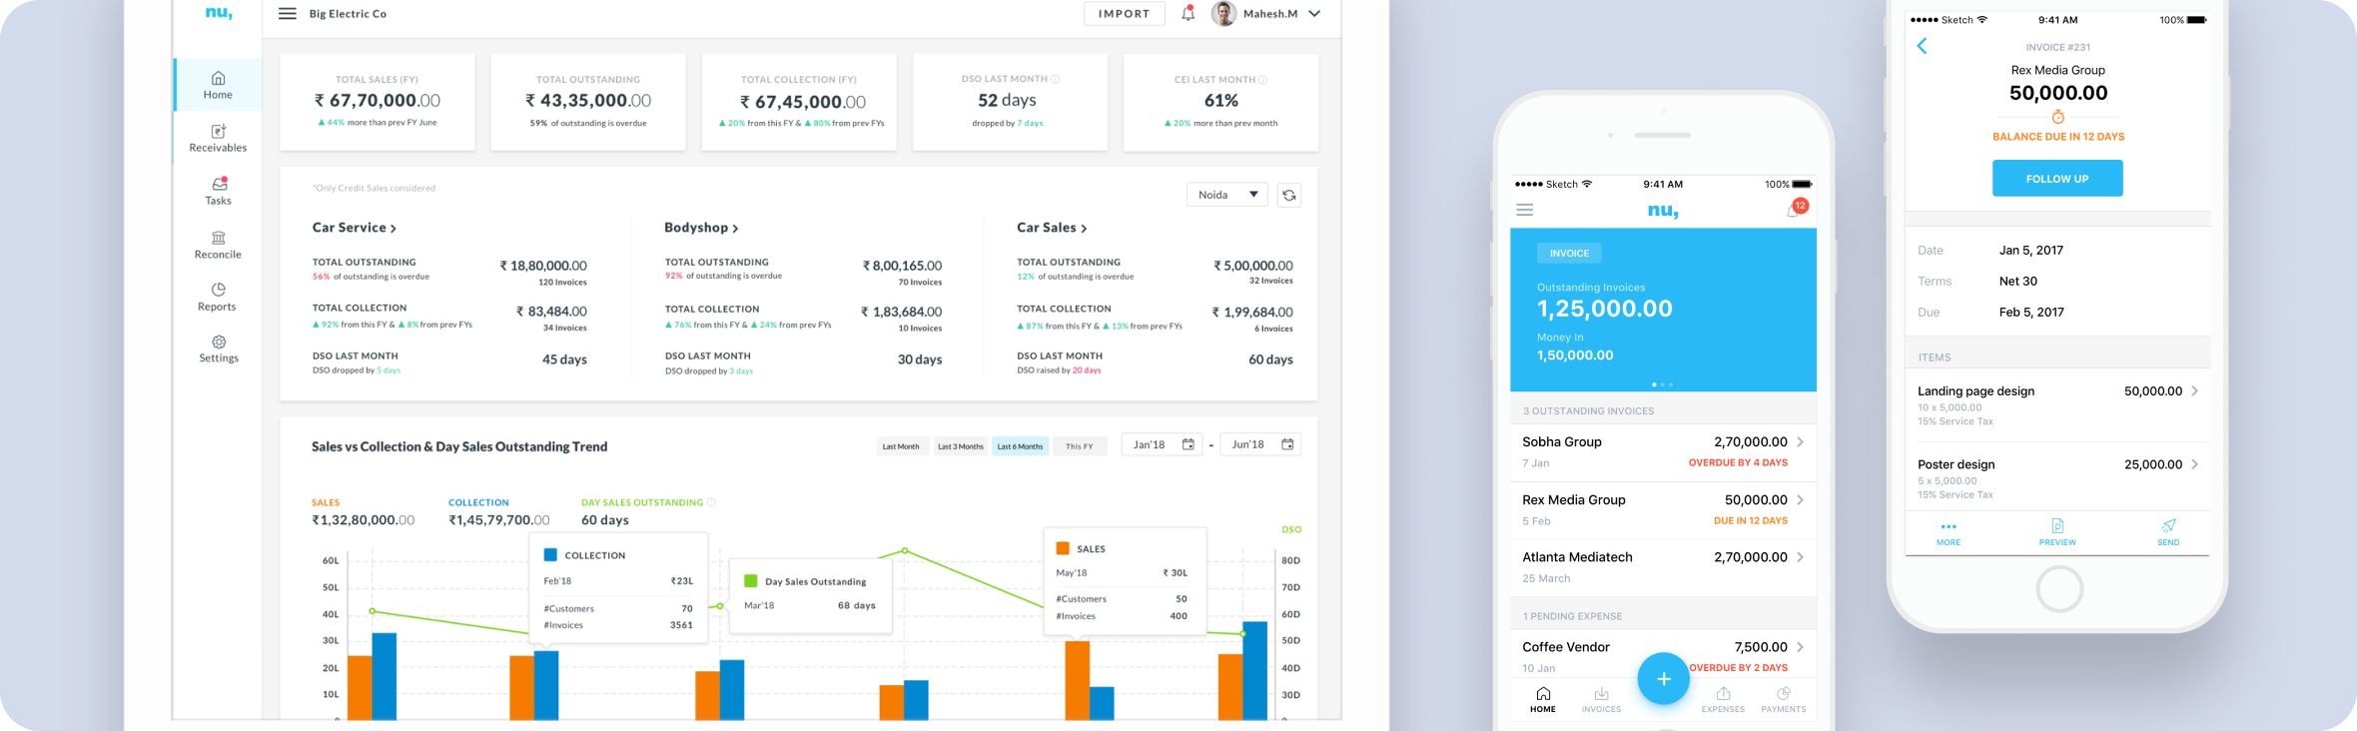Click the FOLLOW UP button
The image size is (2357, 731).
click(x=2057, y=179)
